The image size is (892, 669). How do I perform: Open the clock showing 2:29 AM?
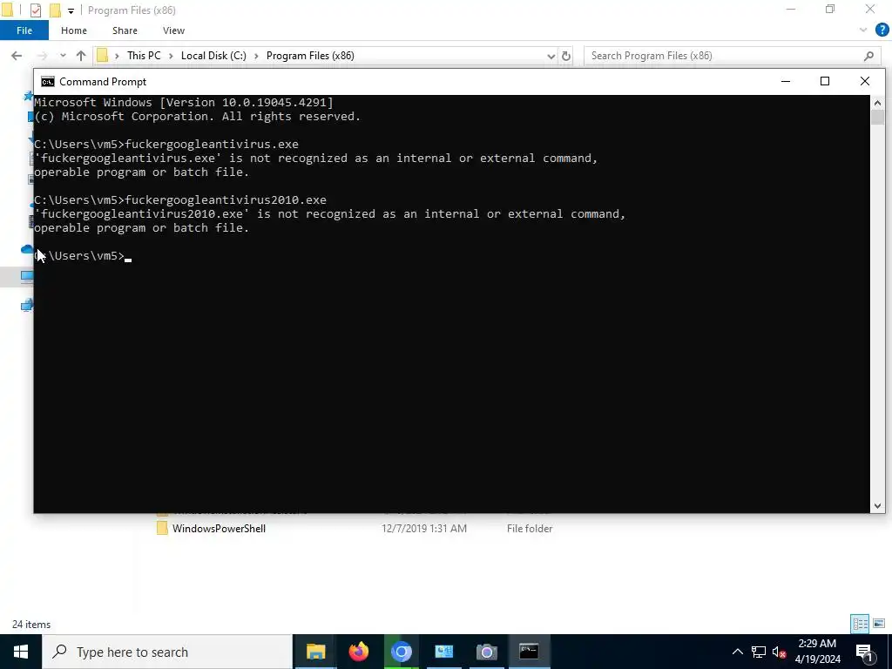click(817, 652)
